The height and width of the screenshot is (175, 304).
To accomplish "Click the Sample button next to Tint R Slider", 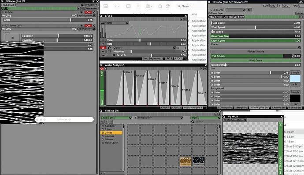I will click(295, 73).
